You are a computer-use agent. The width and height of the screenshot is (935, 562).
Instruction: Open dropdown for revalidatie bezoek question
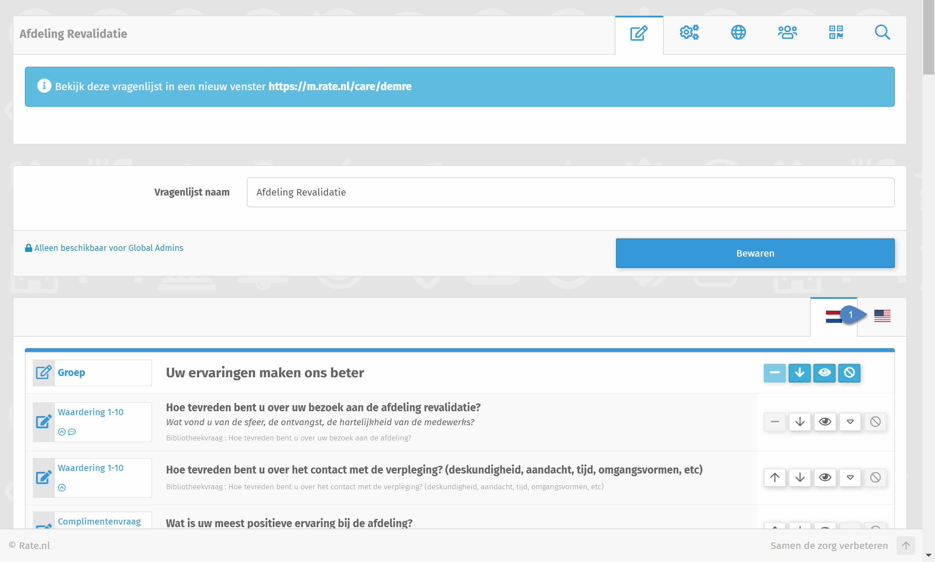click(x=850, y=422)
